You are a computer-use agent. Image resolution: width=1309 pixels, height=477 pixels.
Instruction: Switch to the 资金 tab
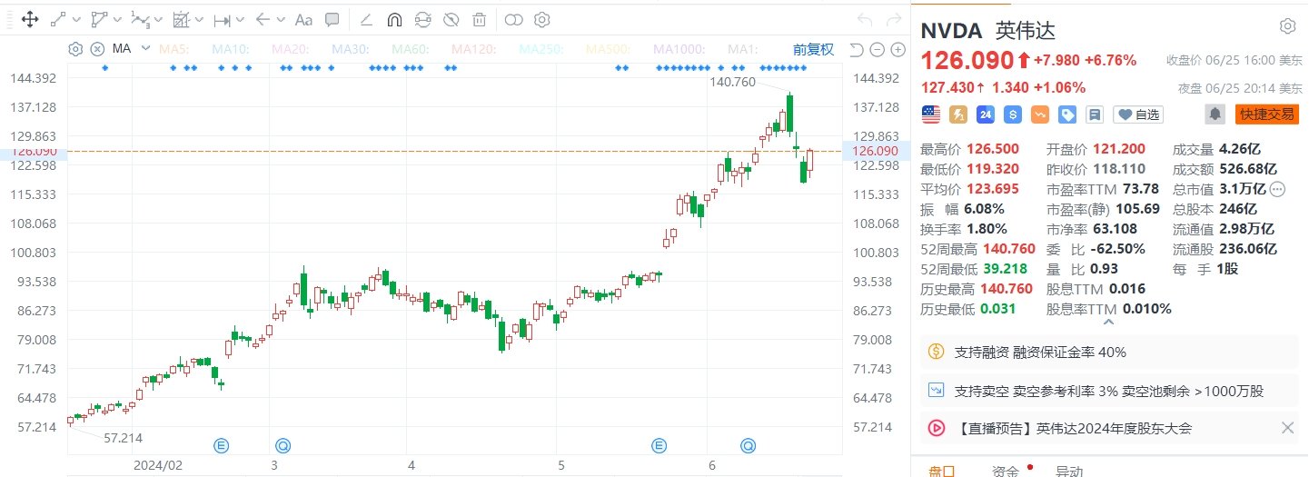(x=1004, y=471)
